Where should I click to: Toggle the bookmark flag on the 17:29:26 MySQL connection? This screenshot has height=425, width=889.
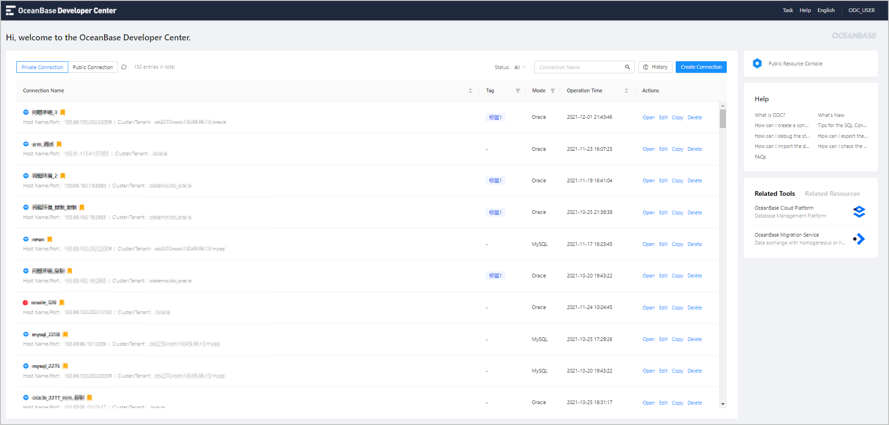(x=66, y=335)
